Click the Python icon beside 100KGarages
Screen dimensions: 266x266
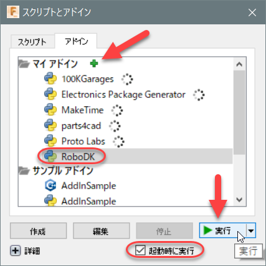click(x=50, y=79)
